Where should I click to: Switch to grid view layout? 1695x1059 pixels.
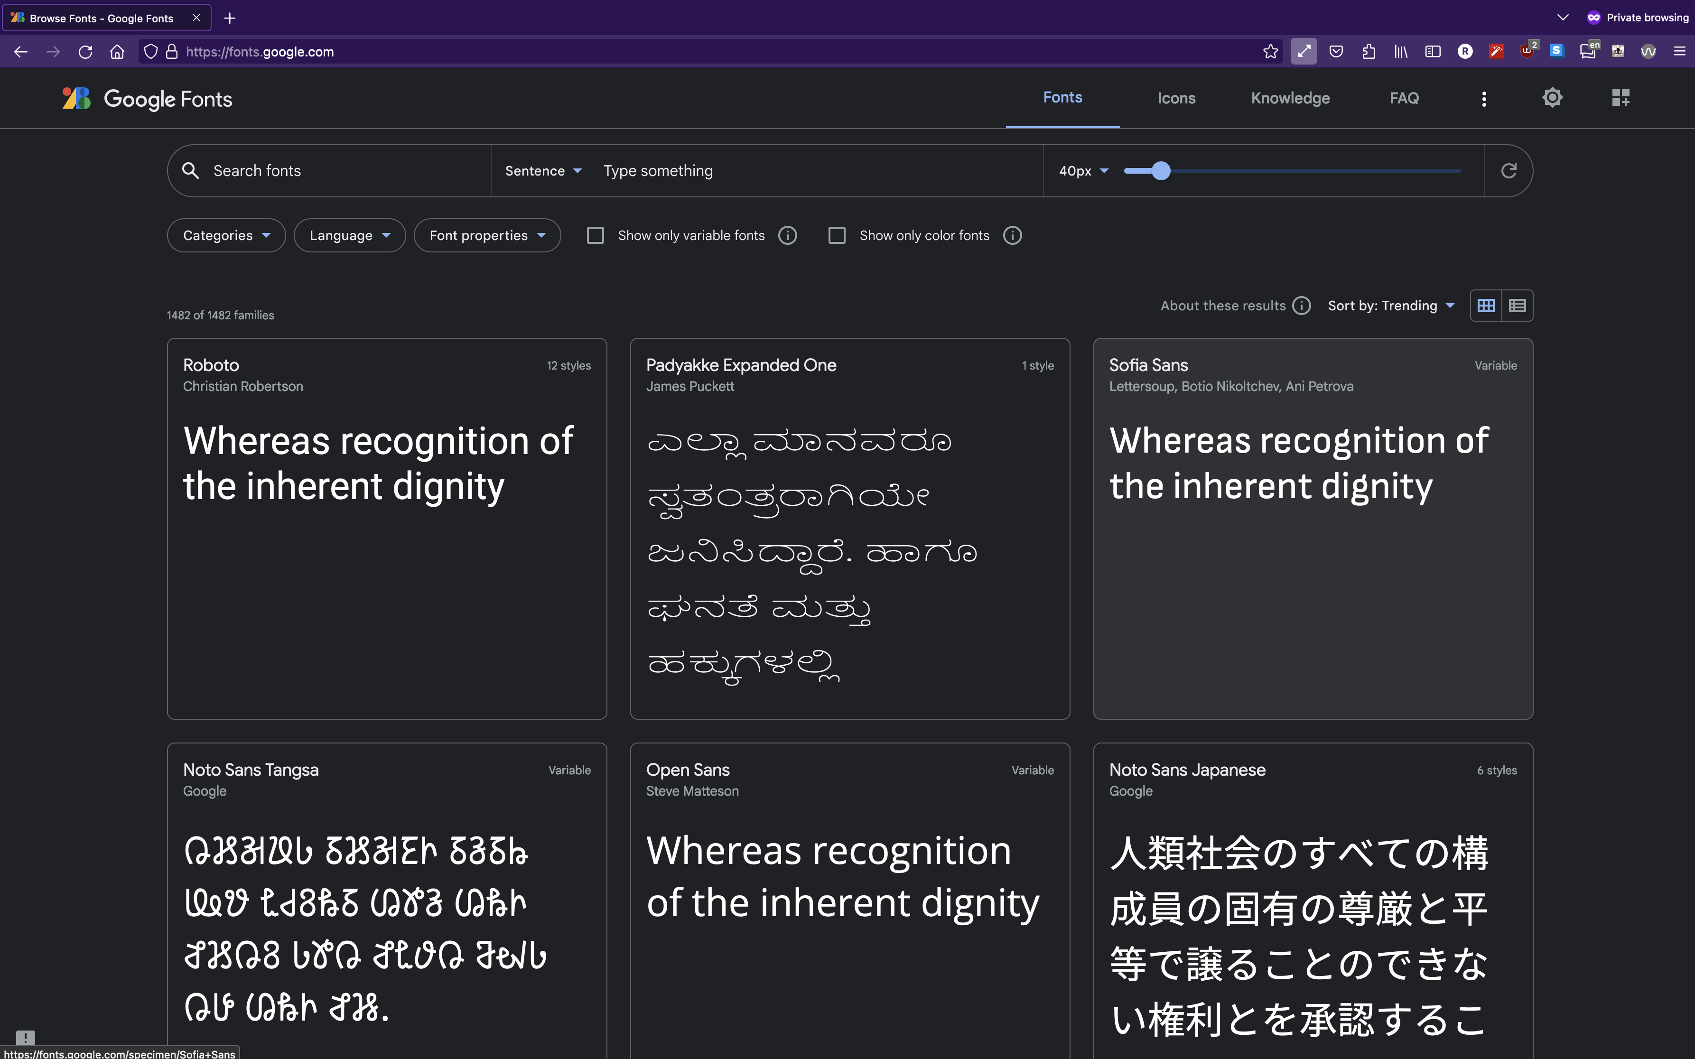(x=1486, y=306)
